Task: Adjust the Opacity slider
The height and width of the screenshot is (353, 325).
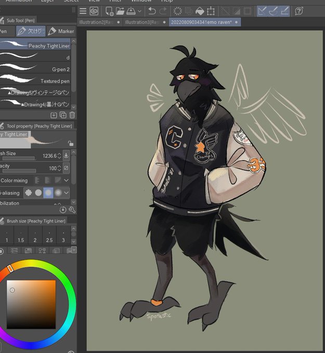Action: tap(19, 171)
